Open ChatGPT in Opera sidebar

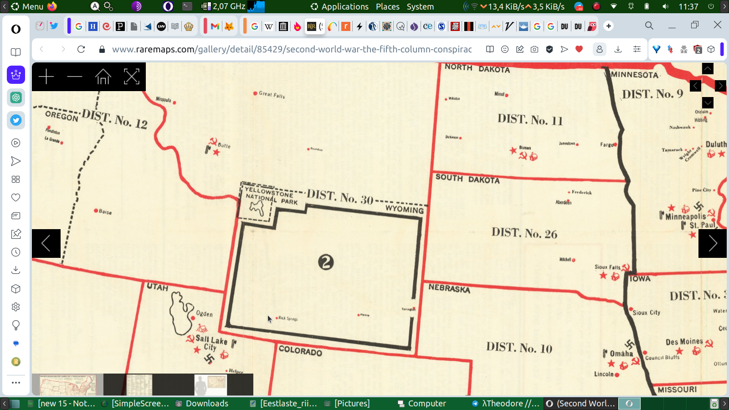coord(16,97)
